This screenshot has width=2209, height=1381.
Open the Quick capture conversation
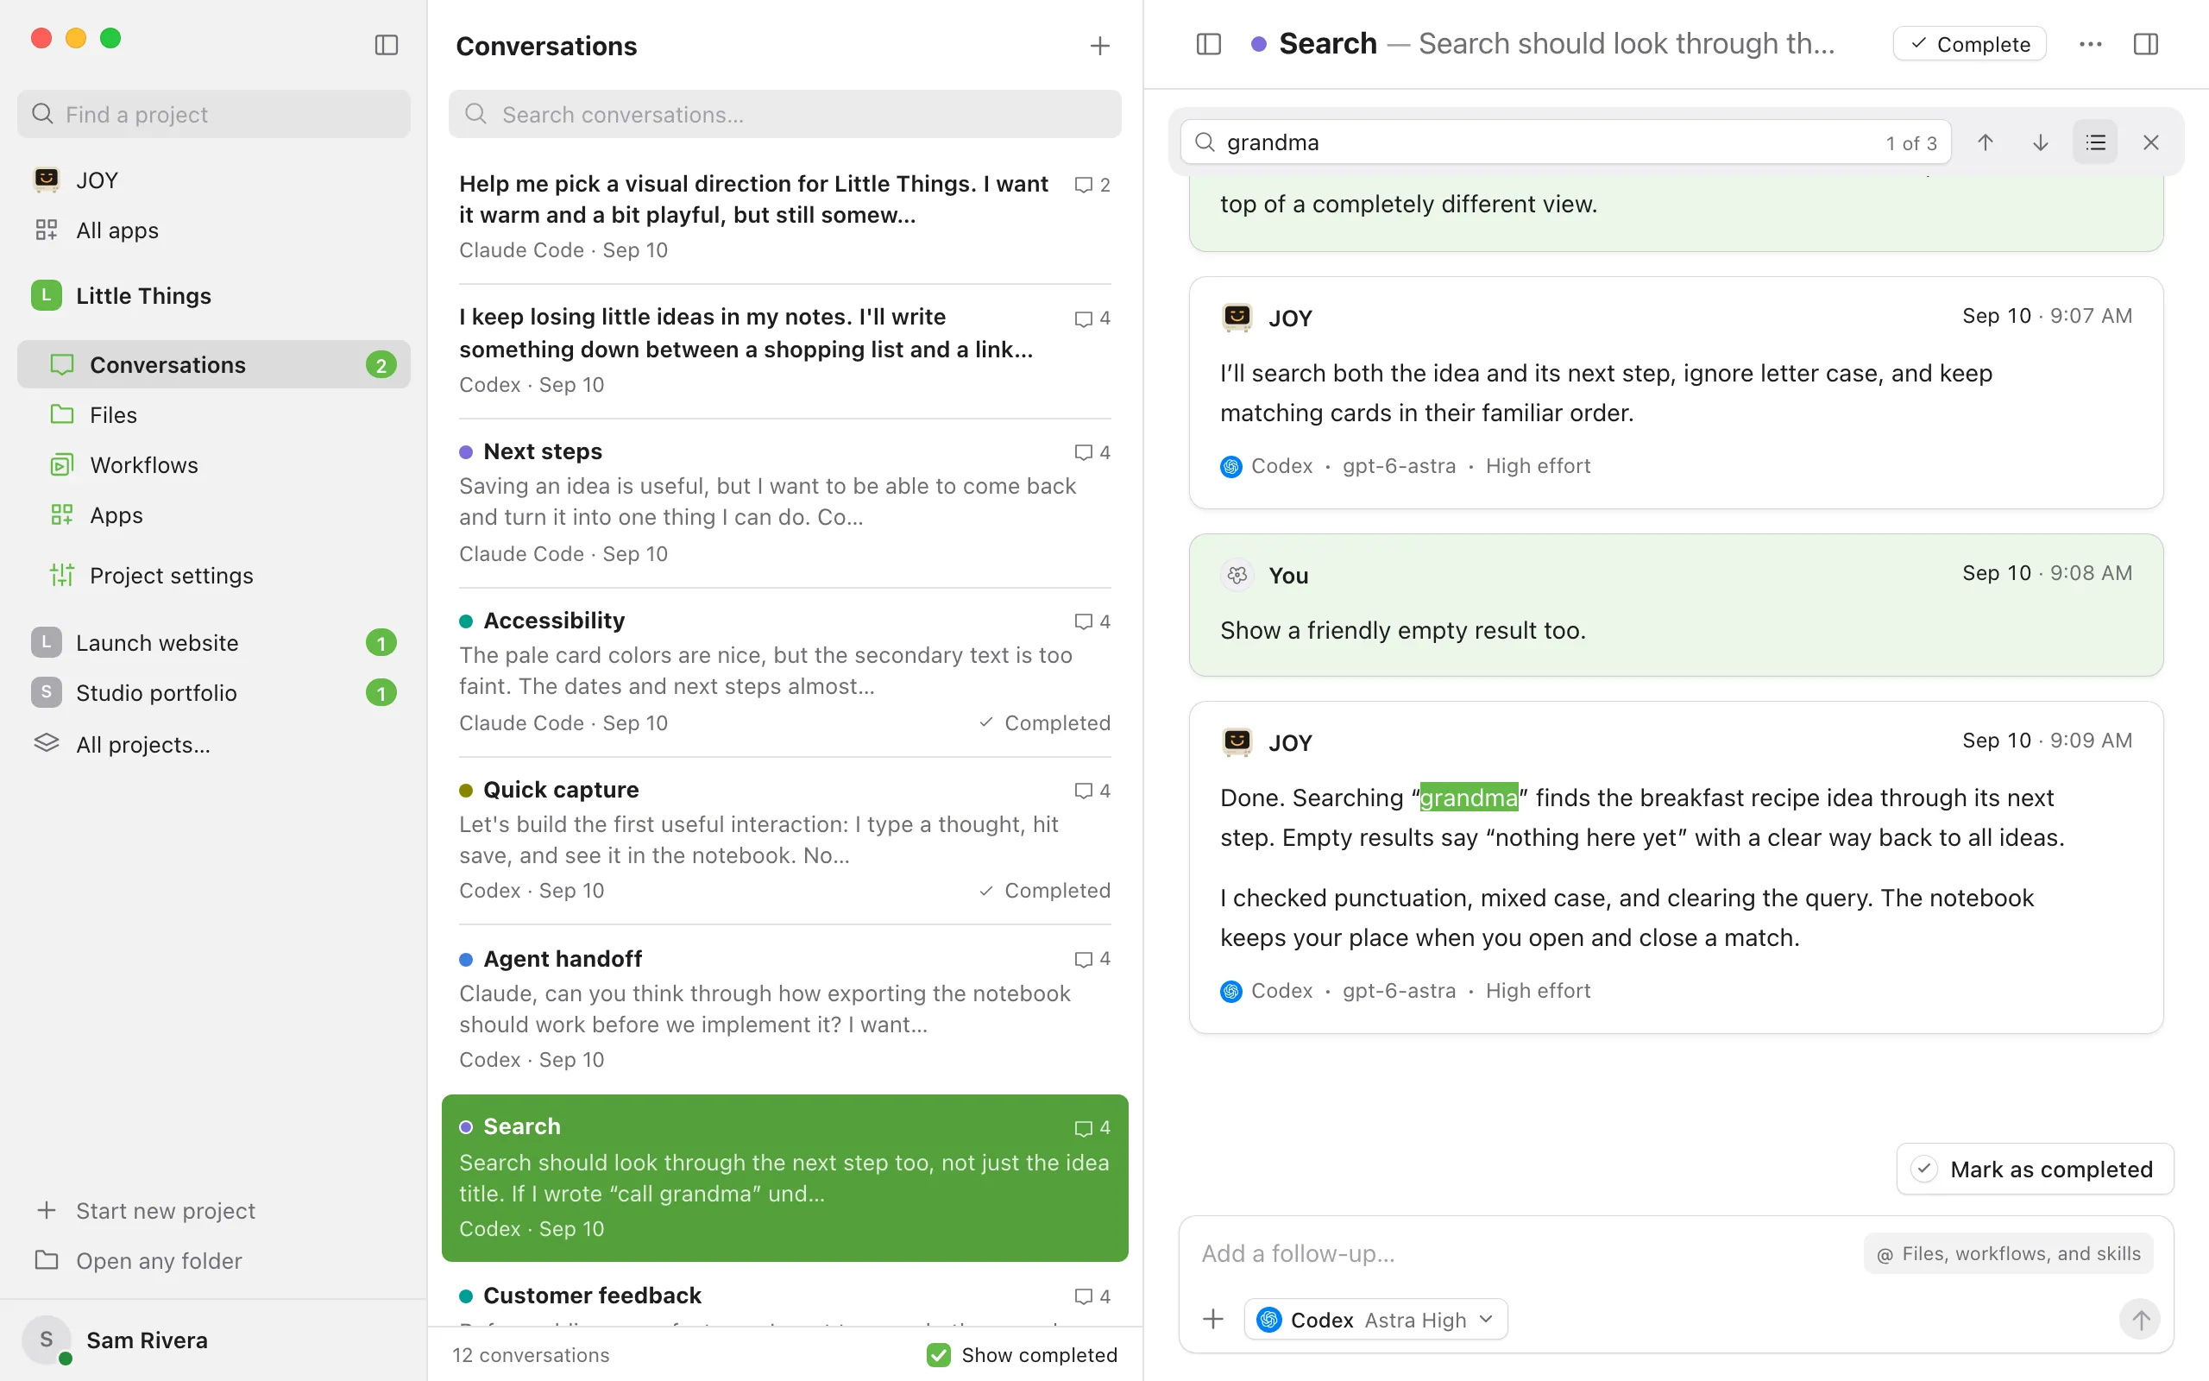(785, 842)
